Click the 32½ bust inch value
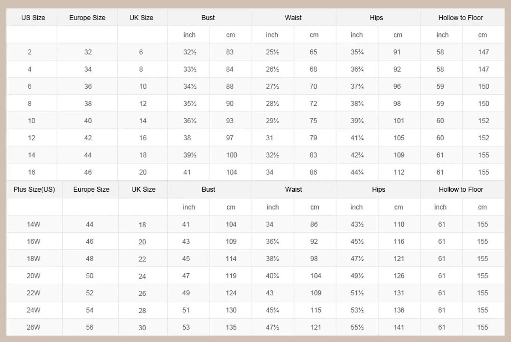Image resolution: width=511 pixels, height=342 pixels. click(x=190, y=52)
